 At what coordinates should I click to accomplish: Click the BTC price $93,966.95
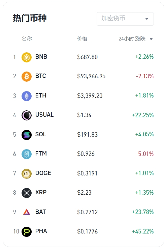pos(91,76)
